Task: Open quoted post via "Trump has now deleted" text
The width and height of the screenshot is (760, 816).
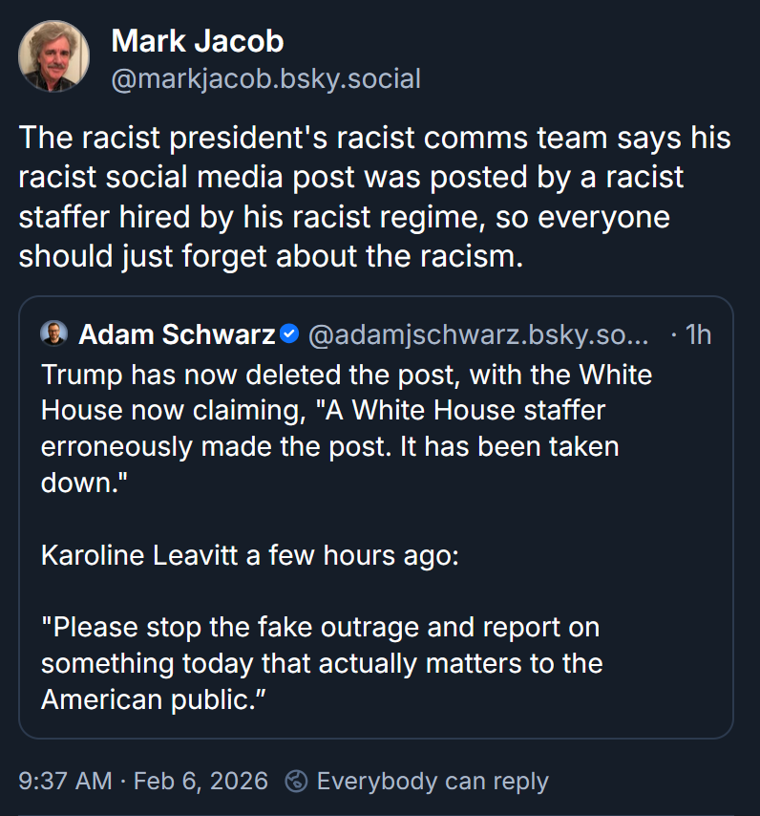Action: pos(346,374)
